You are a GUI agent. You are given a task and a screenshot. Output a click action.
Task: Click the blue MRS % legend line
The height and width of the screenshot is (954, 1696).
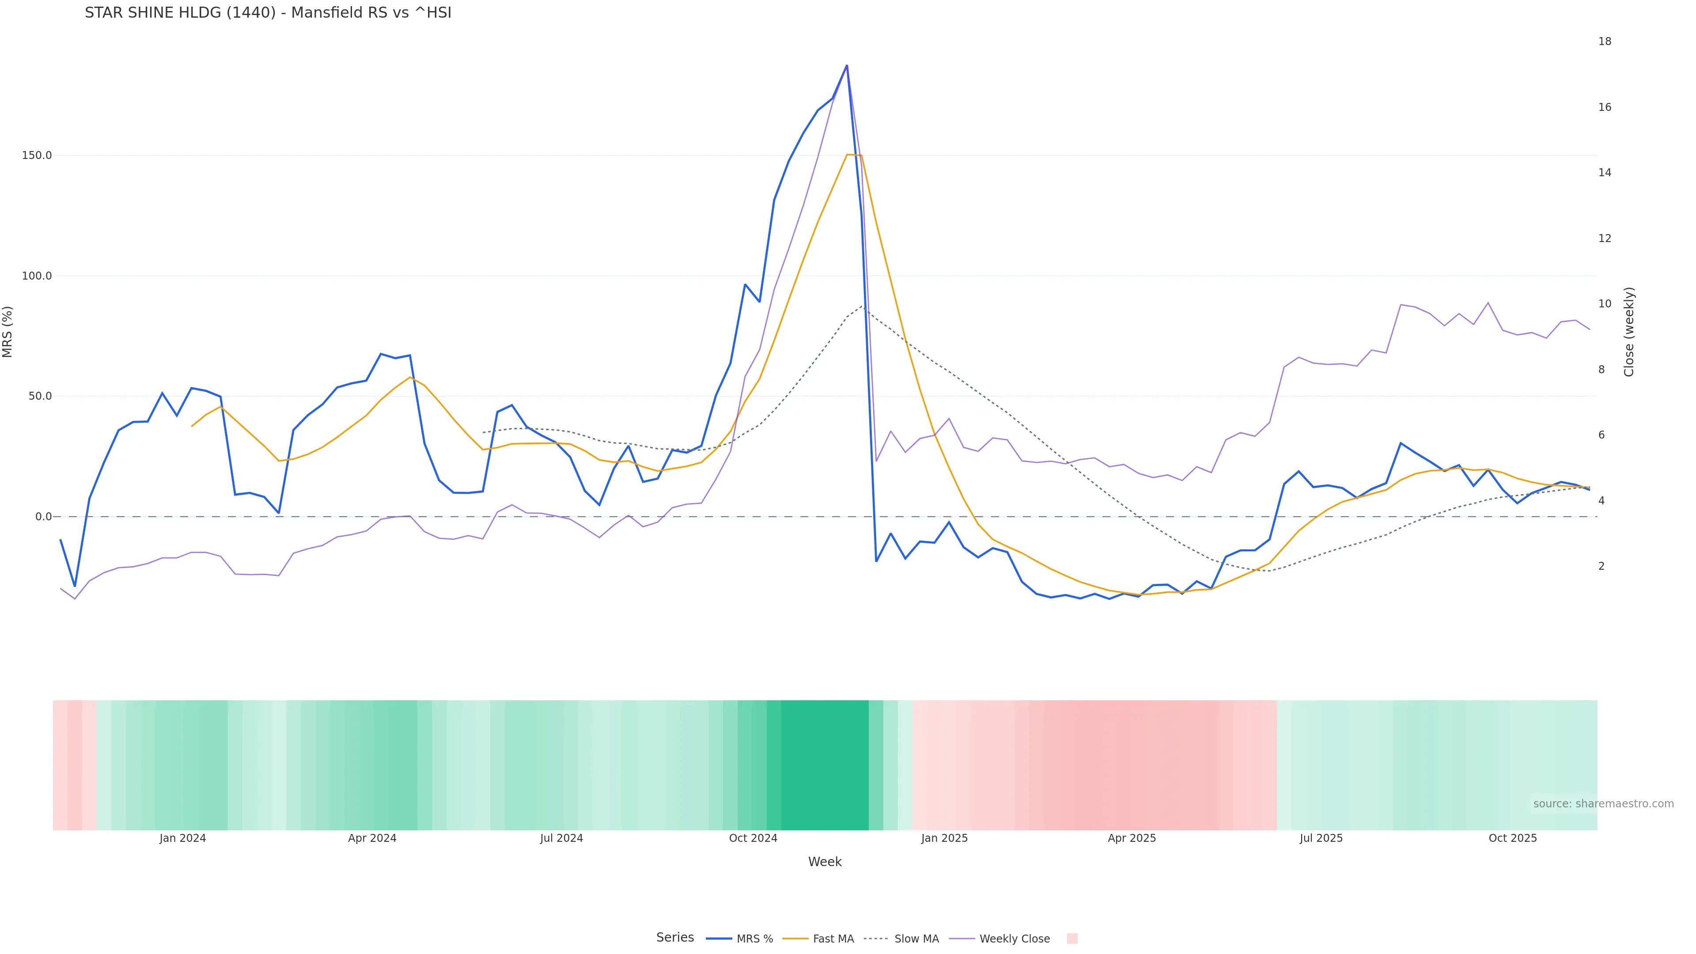(x=718, y=939)
